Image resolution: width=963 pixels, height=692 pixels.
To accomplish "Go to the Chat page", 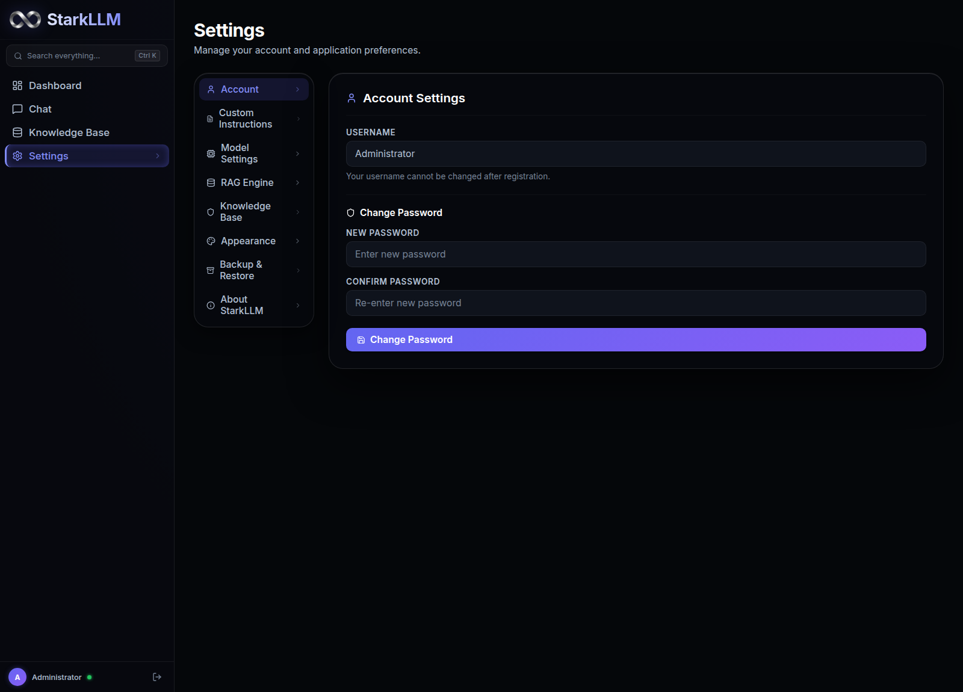I will (87, 109).
